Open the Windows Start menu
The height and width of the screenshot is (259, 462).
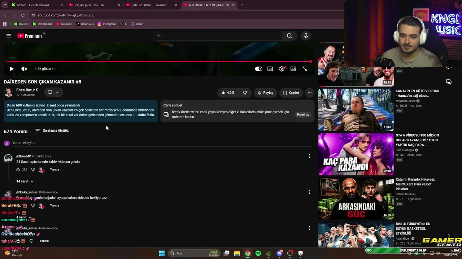coord(162,253)
